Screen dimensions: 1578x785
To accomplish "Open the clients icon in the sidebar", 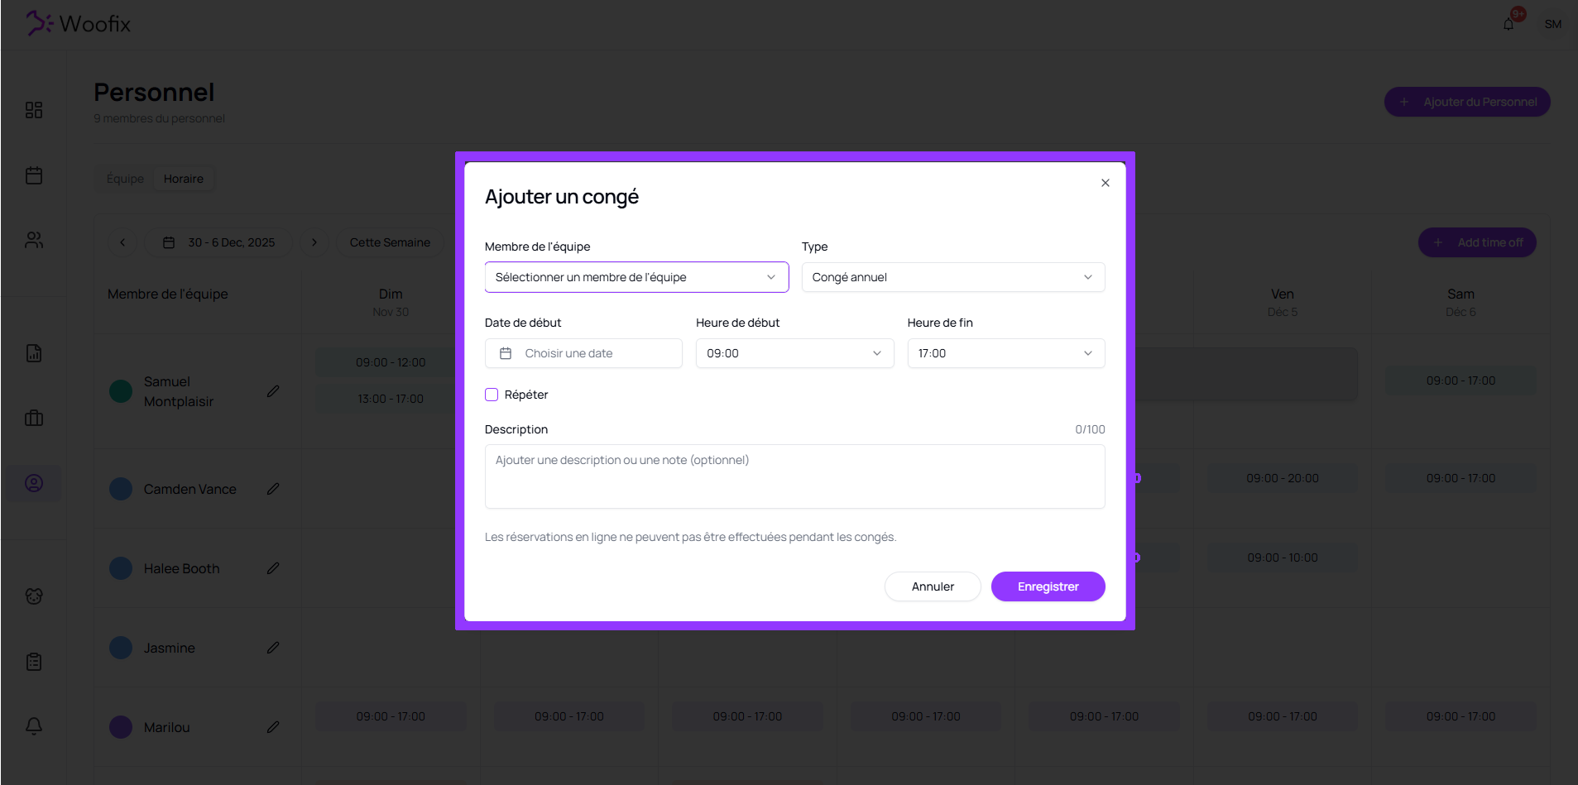I will coord(34,240).
